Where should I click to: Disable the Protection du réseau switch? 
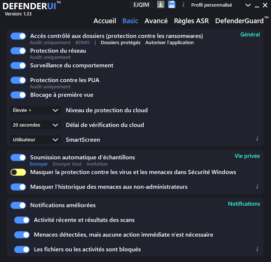(18, 51)
